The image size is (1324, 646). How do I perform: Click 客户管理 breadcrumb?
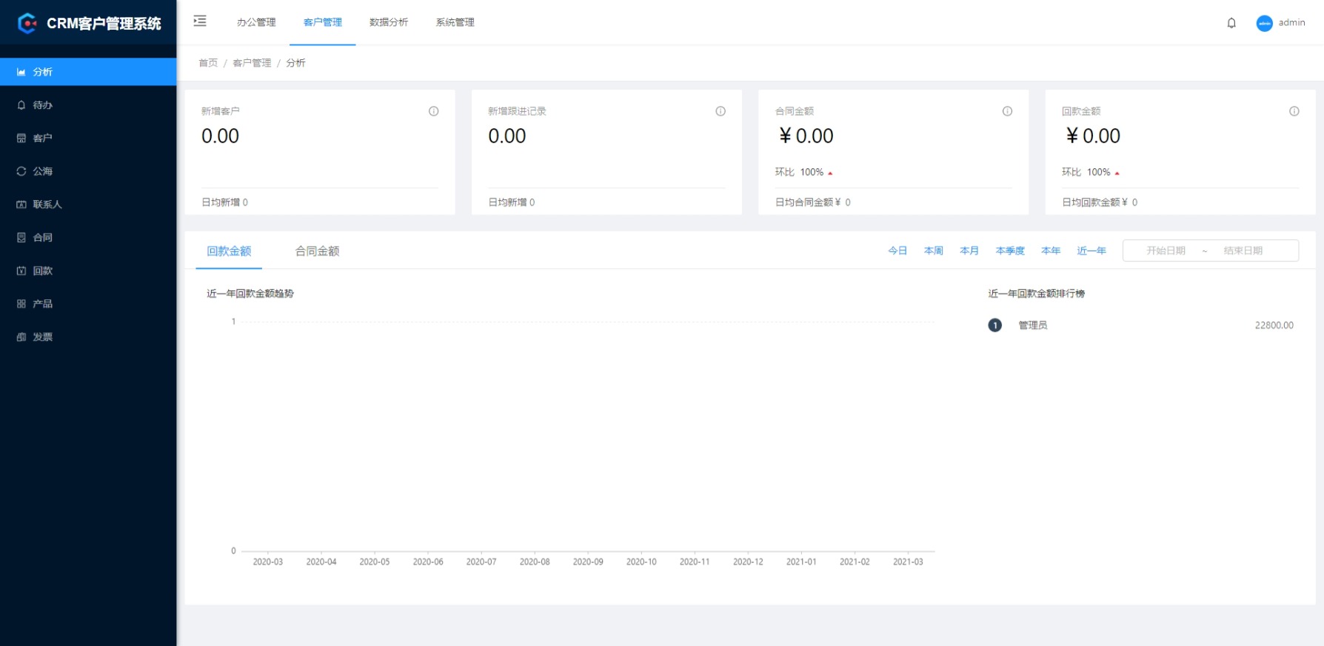[252, 63]
